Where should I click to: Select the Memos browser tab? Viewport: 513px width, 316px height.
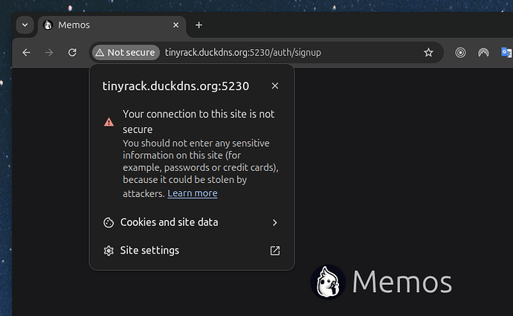(112, 25)
